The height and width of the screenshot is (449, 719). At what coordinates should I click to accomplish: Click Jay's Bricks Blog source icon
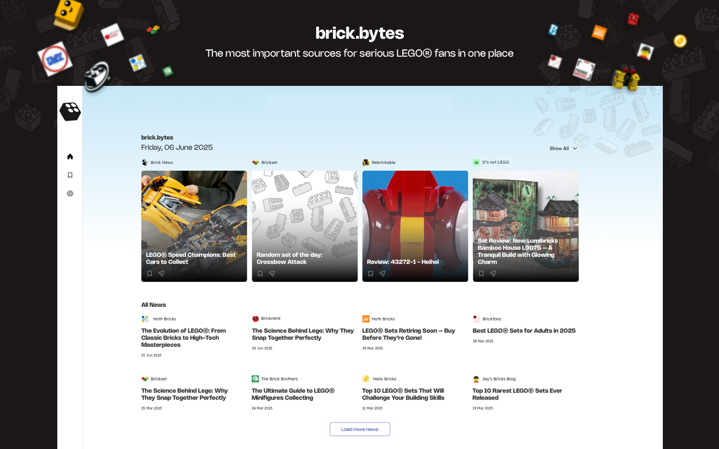click(476, 379)
